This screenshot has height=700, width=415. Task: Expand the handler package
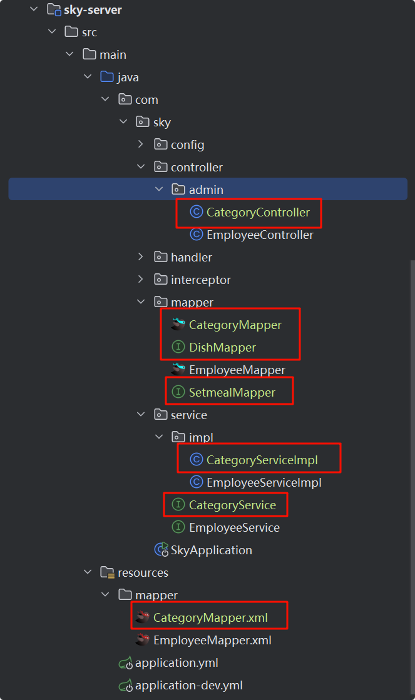coord(141,257)
